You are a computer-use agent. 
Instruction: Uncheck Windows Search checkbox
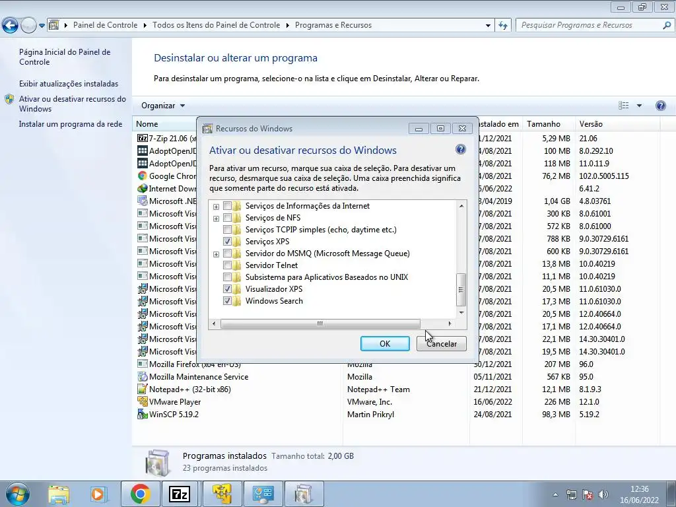(227, 301)
